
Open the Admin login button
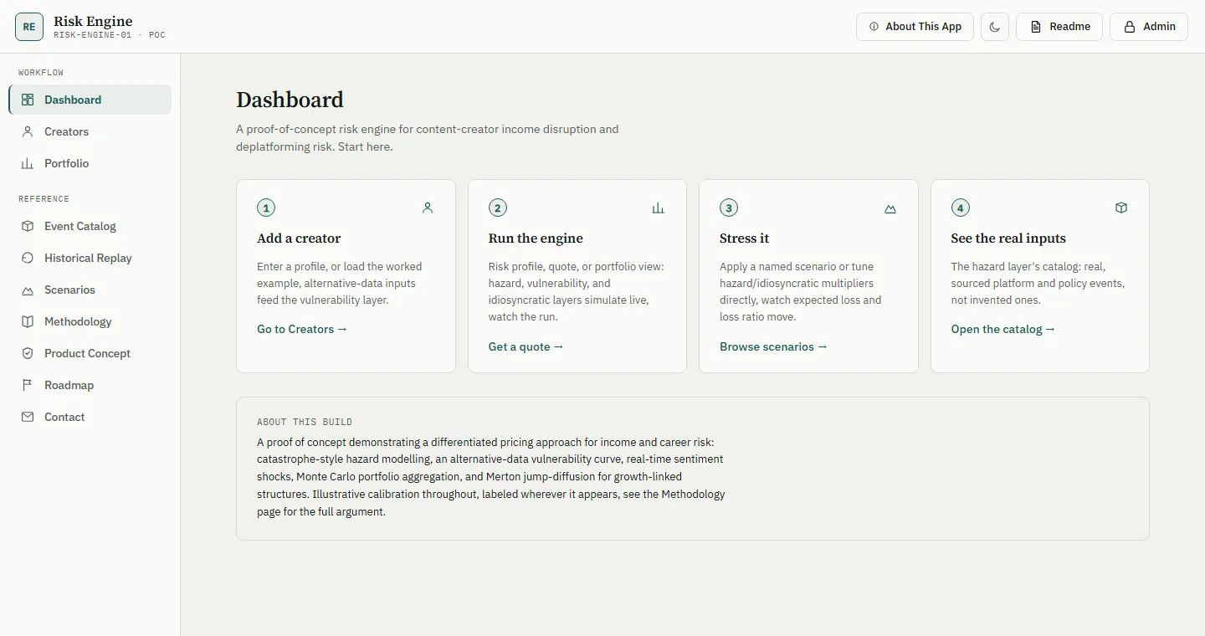pos(1149,27)
